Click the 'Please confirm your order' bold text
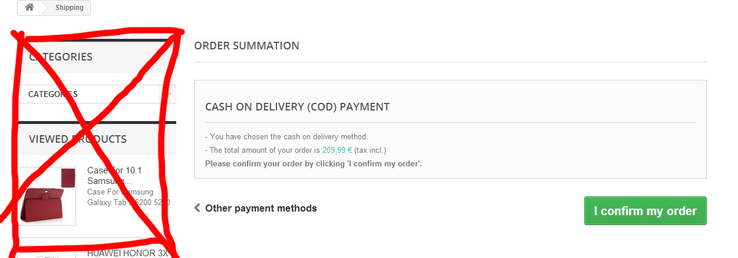This screenshot has width=738, height=258. click(x=313, y=163)
